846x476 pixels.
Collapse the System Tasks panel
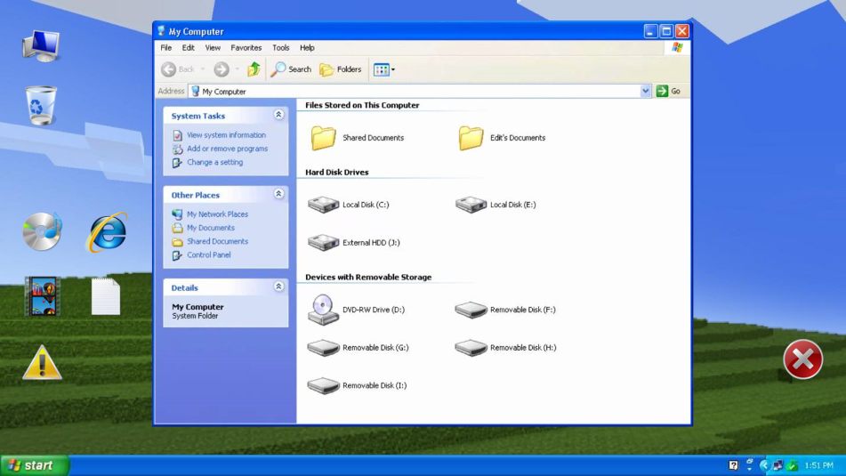[x=278, y=116]
